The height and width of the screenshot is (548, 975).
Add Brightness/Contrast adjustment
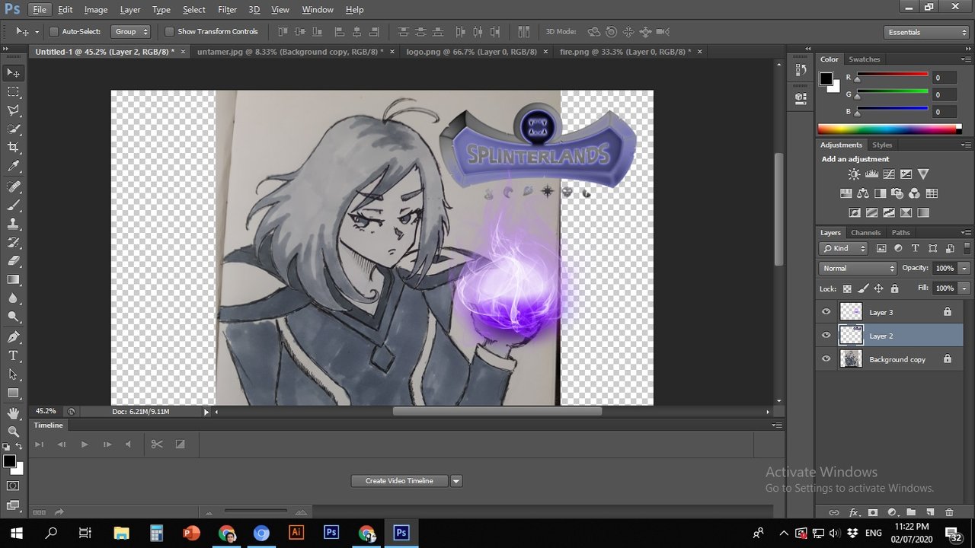click(854, 174)
